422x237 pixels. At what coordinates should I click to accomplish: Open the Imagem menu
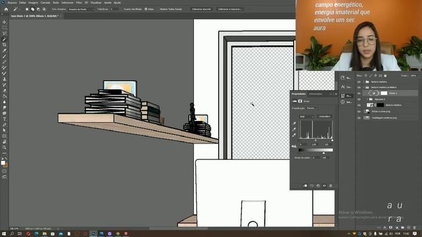[x=33, y=3]
